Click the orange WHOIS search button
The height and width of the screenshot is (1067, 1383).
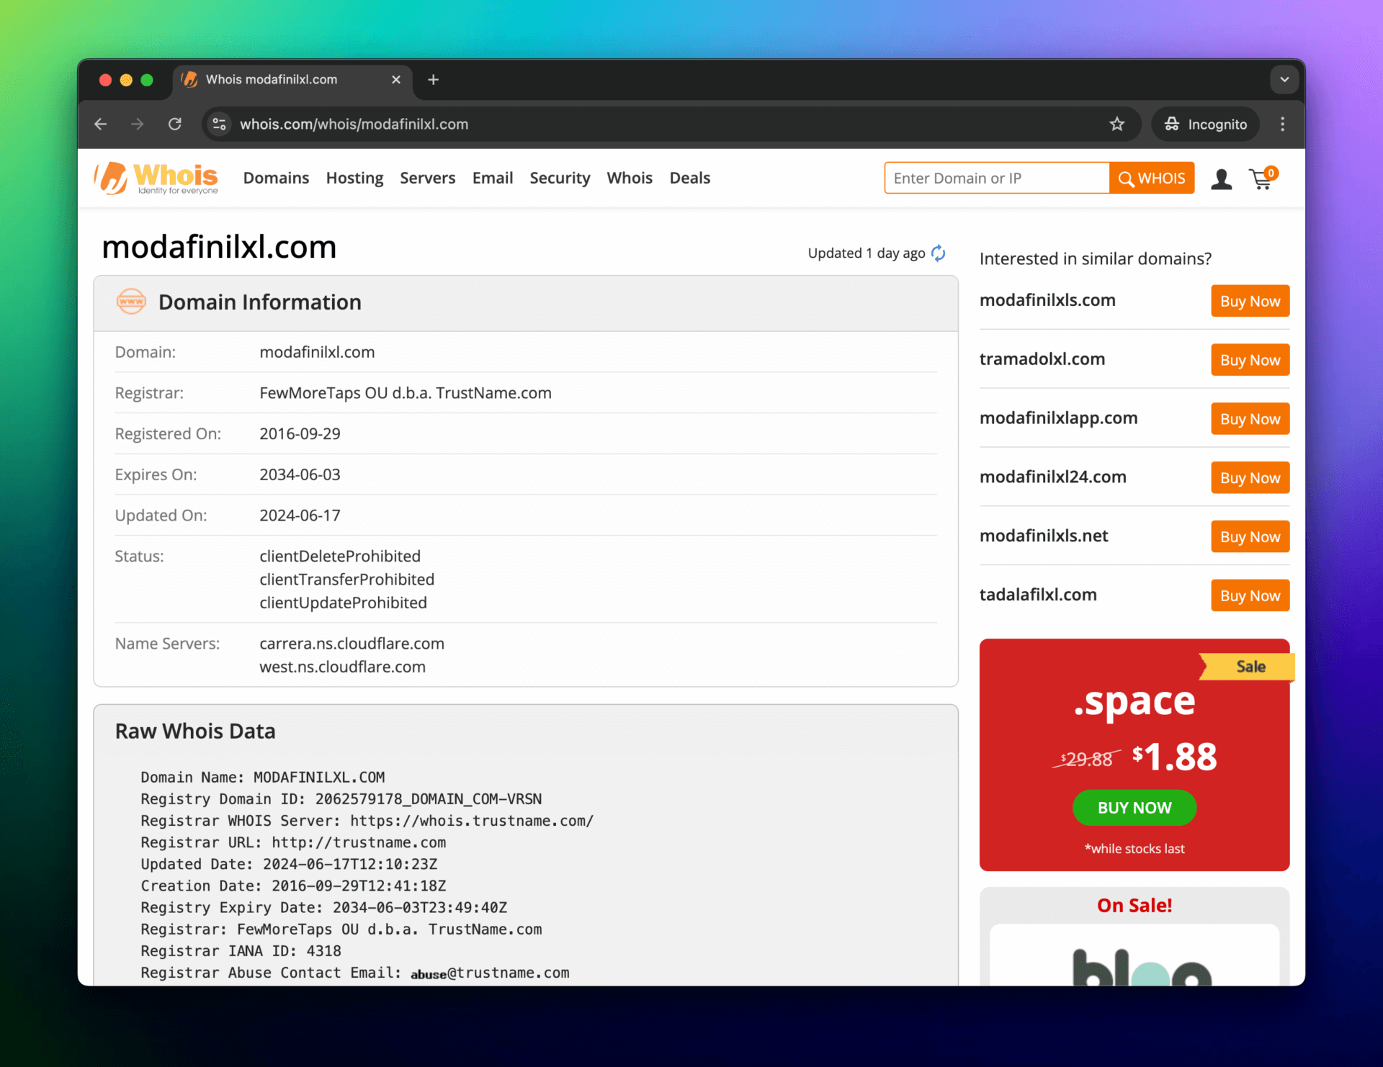(x=1152, y=178)
